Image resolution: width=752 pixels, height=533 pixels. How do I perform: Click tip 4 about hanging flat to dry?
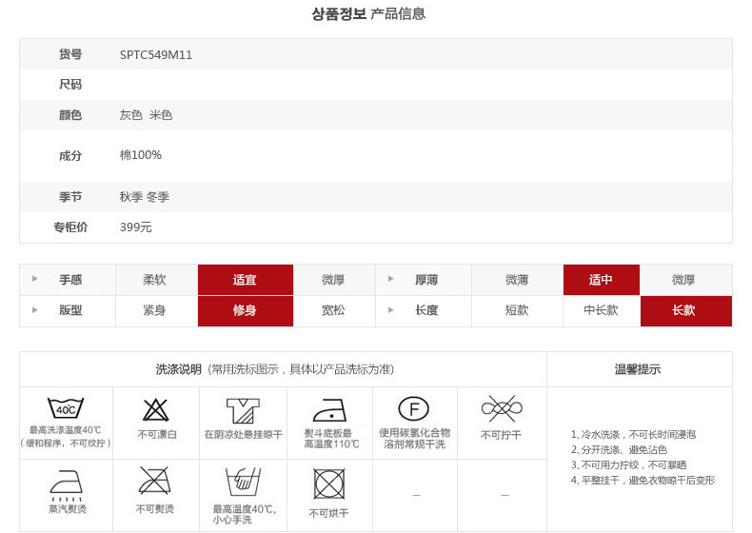(x=643, y=481)
